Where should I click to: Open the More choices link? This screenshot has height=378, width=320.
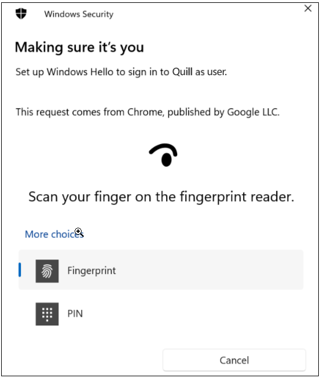point(54,234)
